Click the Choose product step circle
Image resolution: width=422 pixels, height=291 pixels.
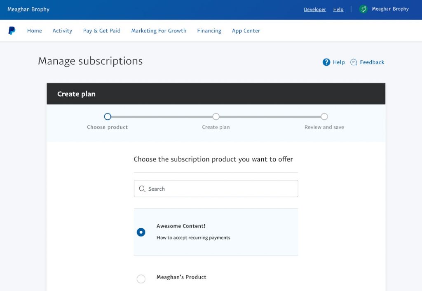tap(108, 116)
